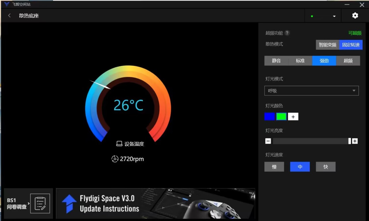This screenshot has height=221, width=369.
Task: Close the 飞智空间站 window
Action: pos(362,5)
